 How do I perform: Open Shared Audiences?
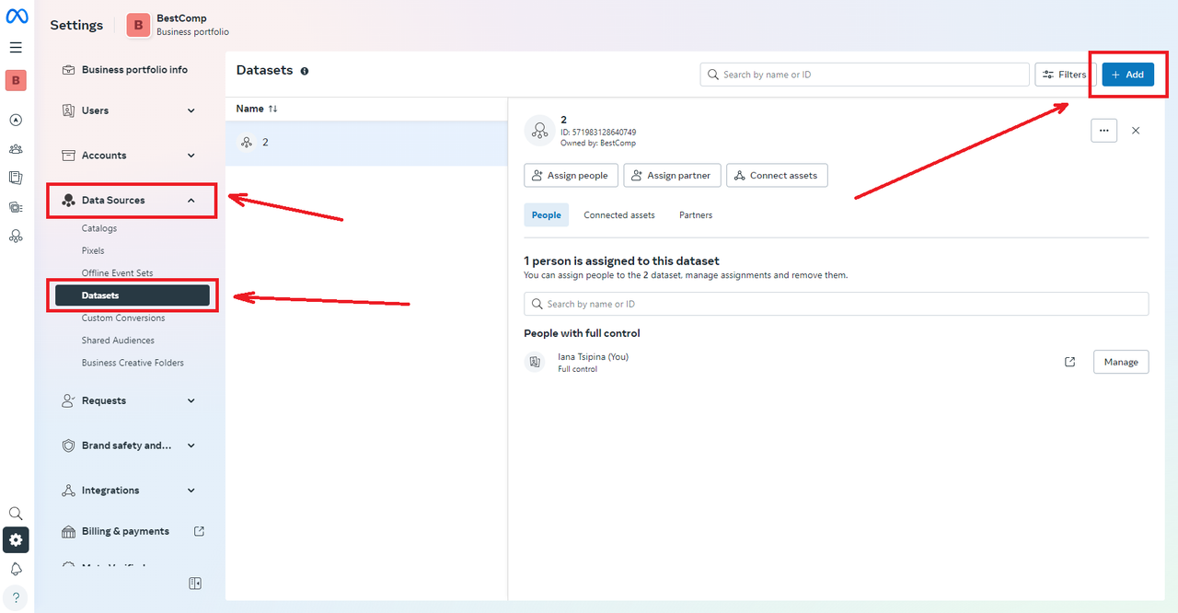118,341
